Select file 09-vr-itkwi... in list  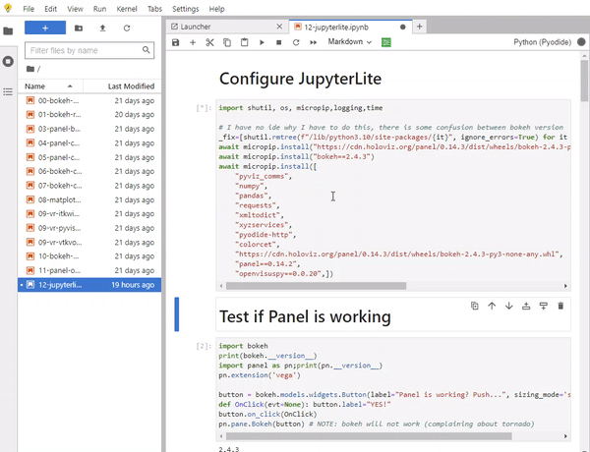(x=89, y=213)
